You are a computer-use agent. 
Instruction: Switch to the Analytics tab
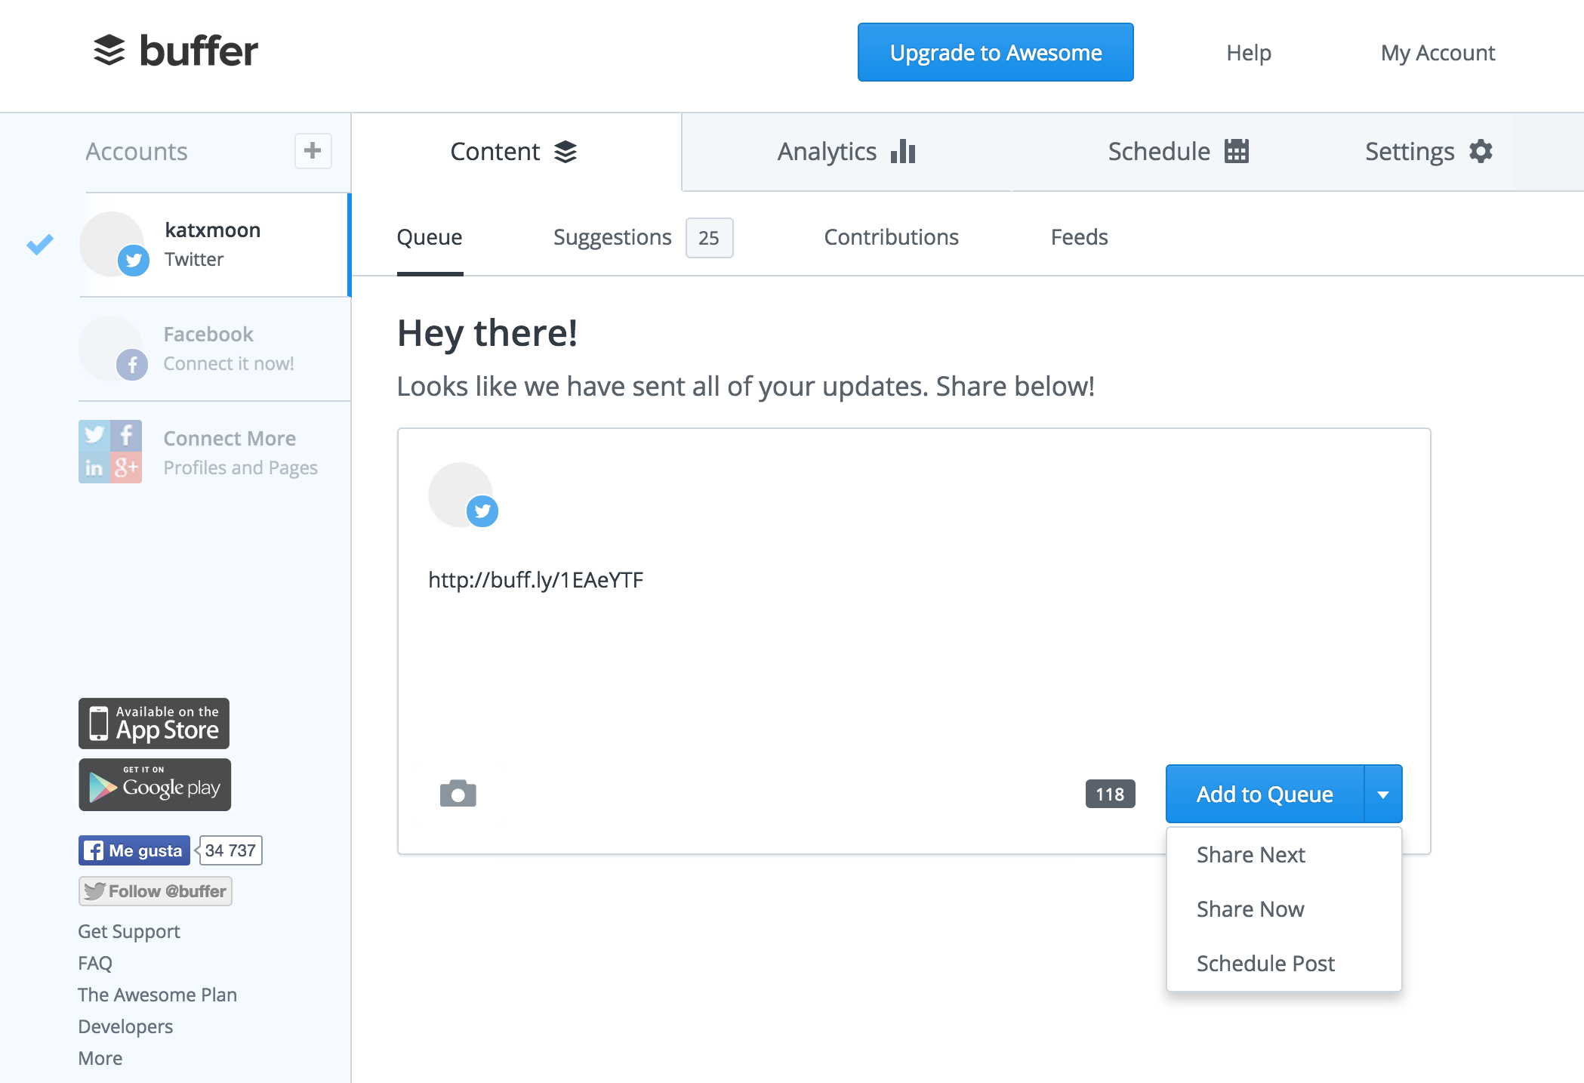pyautogui.click(x=846, y=152)
